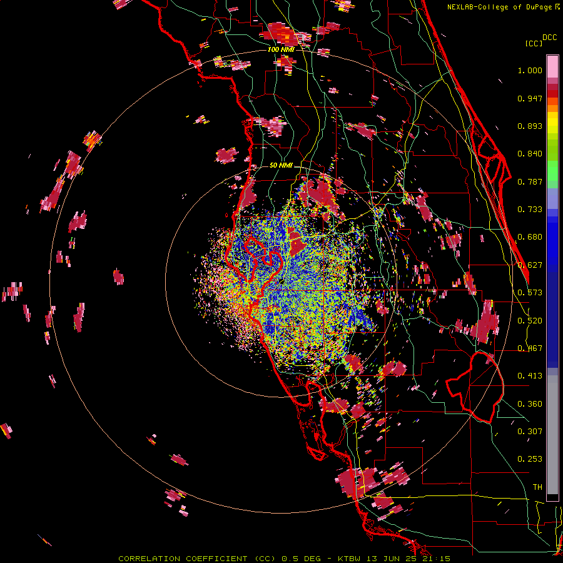Select the 0.893 color scale value
563x563 pixels.
(x=530, y=126)
